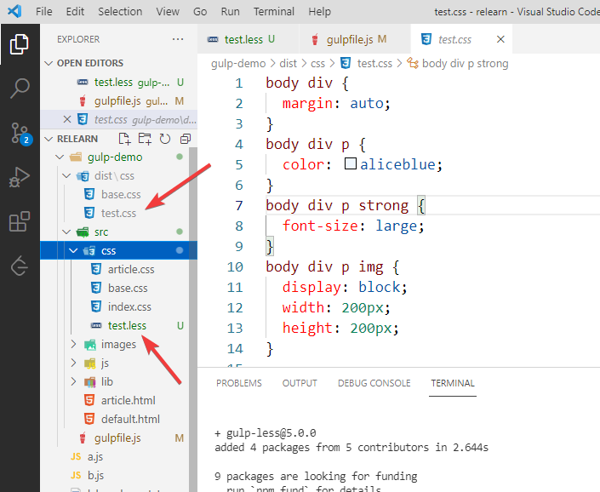Open test.less in Open Editors list
This screenshot has width=600, height=492.
[118, 82]
